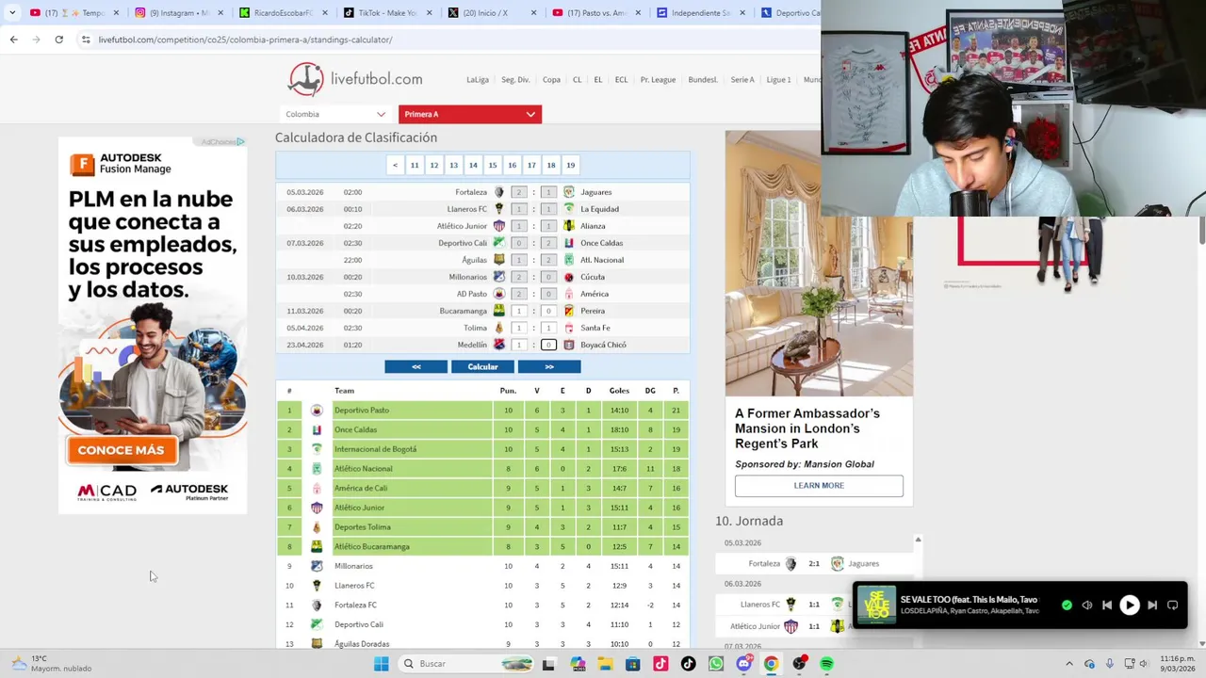Screen dimensions: 1206x678
Task: Reload the page with the refresh button
Action: pyautogui.click(x=58, y=40)
